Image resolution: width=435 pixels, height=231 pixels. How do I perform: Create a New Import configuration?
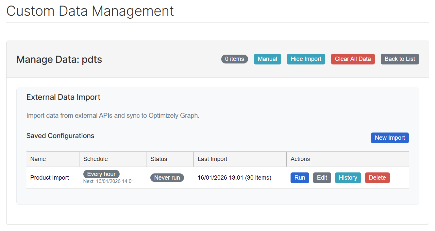[x=390, y=138]
